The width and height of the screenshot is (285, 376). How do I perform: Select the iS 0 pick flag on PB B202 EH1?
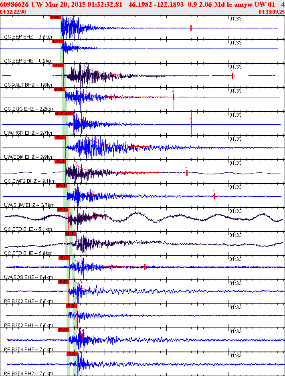click(x=71, y=306)
